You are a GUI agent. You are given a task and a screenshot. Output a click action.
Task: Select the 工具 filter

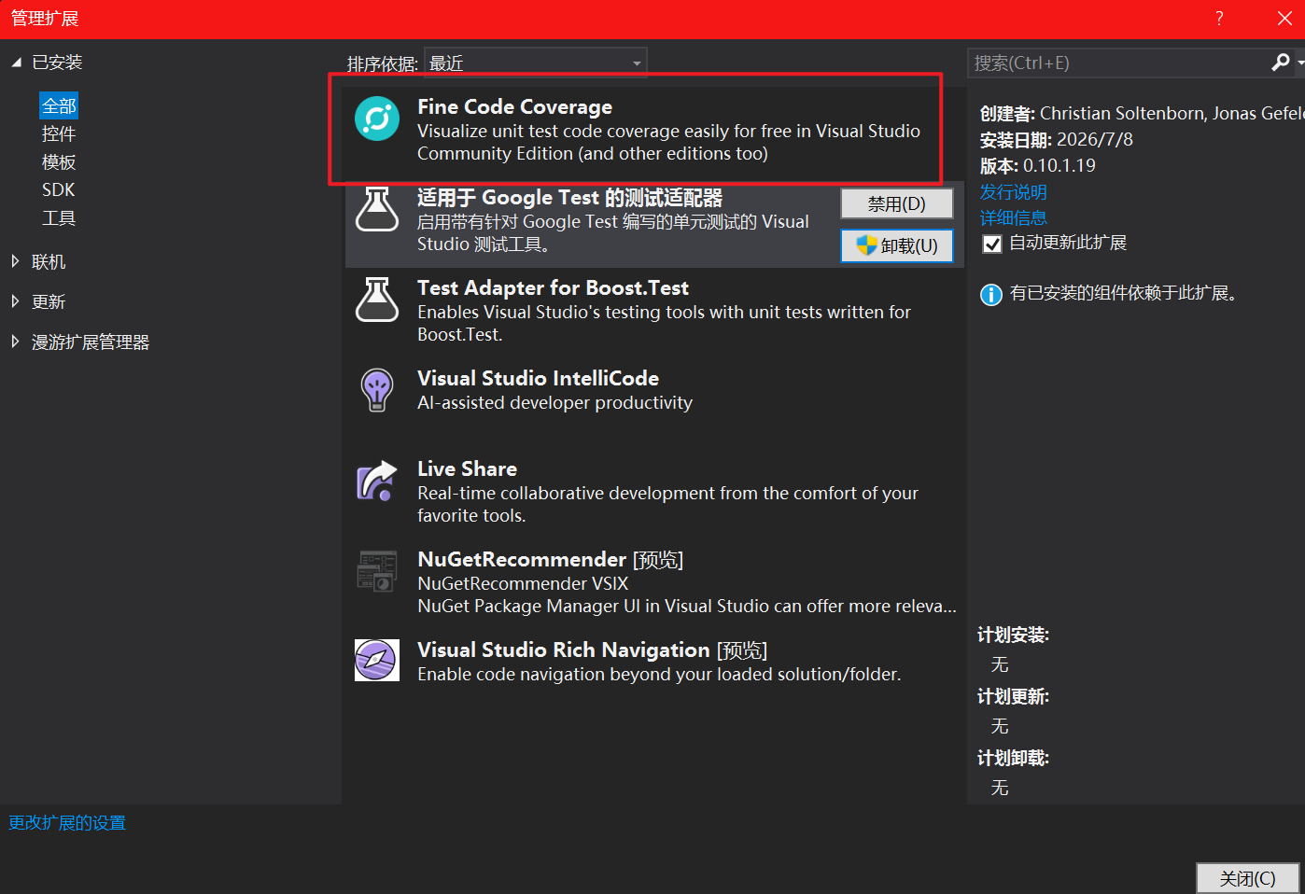59,218
